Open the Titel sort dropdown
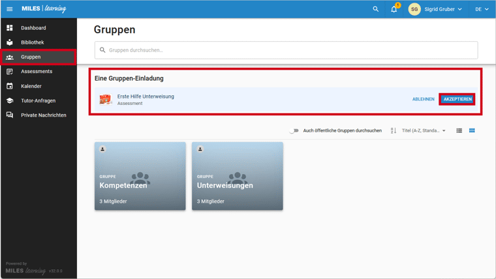Viewport: 496px width, 279px height. [424, 130]
